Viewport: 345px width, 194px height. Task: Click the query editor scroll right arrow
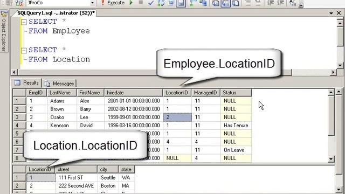point(333,72)
